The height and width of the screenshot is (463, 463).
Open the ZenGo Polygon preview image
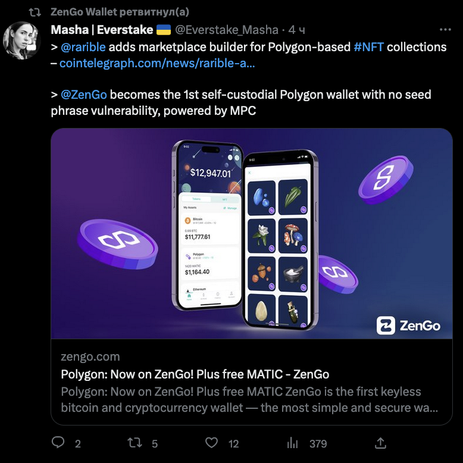pyautogui.click(x=251, y=233)
